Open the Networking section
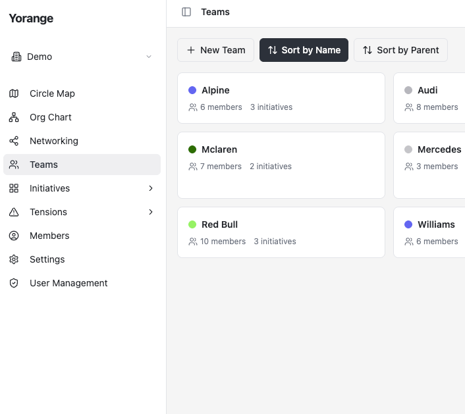The width and height of the screenshot is (465, 414). (x=82, y=141)
